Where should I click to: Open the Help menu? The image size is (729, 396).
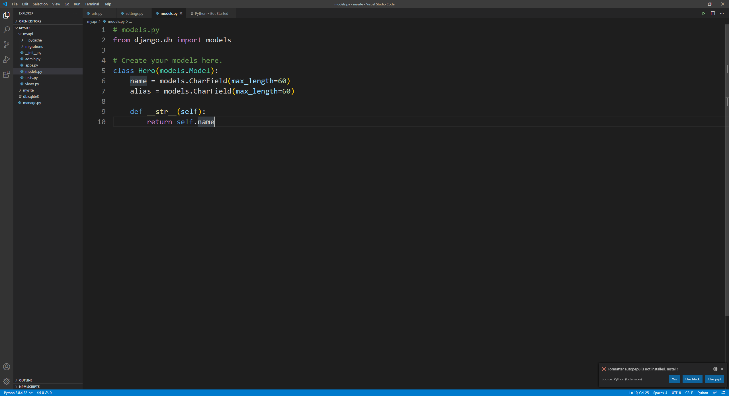[107, 4]
